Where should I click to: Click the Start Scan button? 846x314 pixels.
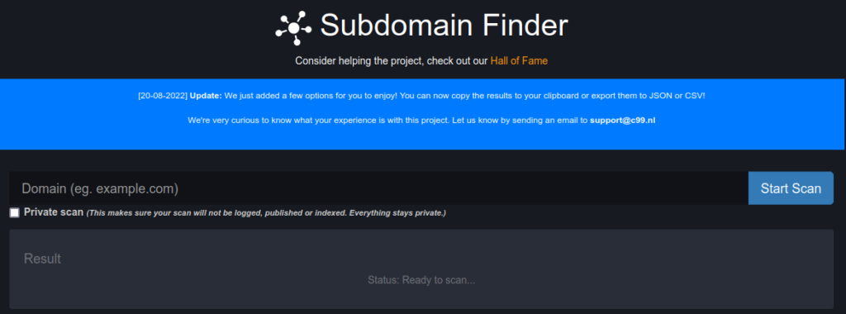791,188
